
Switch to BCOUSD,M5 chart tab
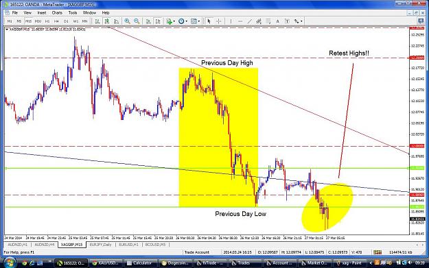(155, 245)
